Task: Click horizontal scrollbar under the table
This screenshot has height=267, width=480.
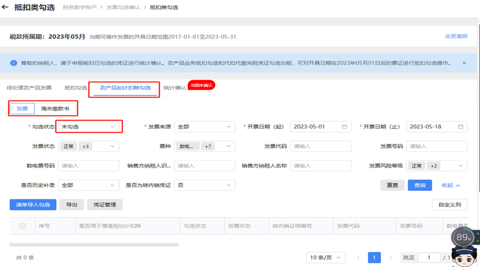Action: 94,245
